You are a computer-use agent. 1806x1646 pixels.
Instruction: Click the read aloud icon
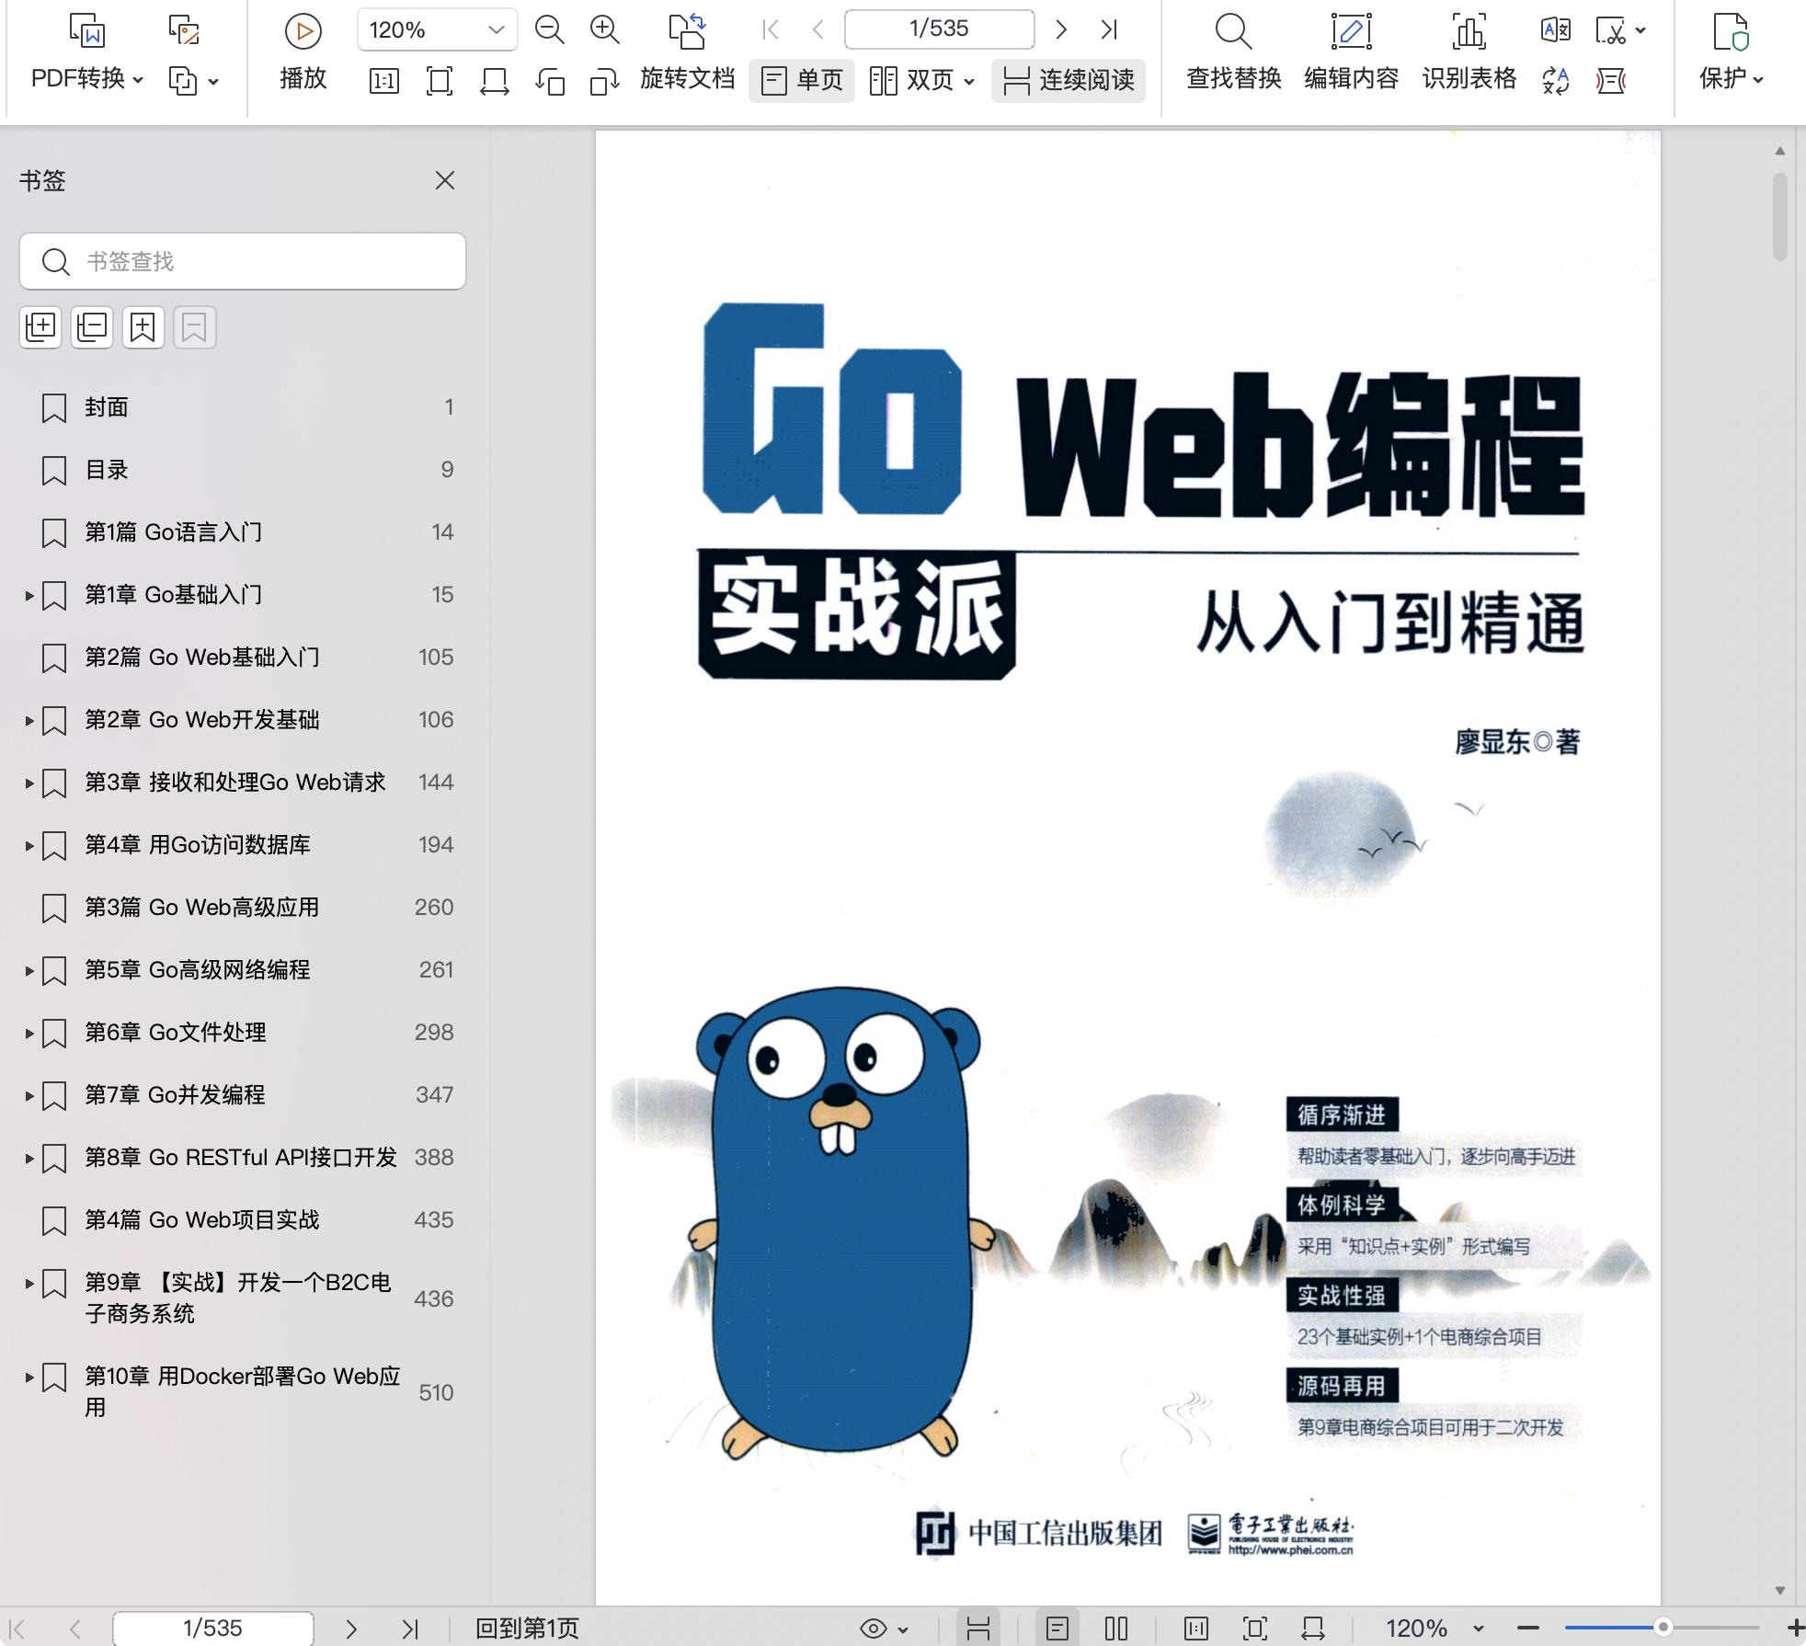tap(1611, 81)
